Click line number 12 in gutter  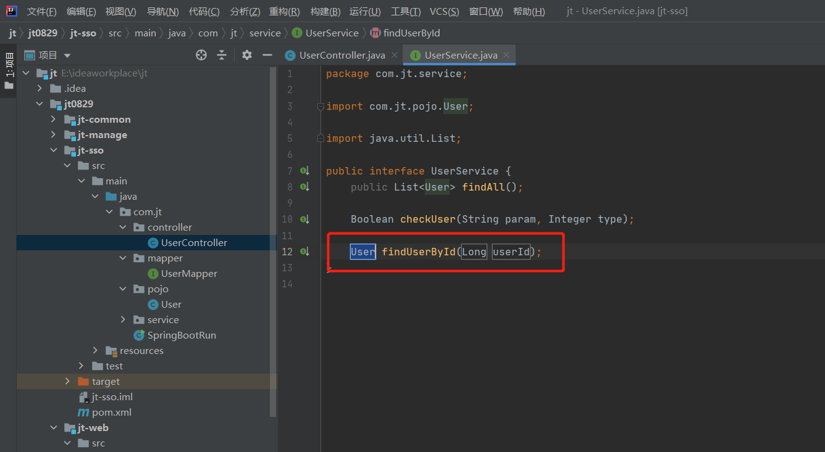coord(287,252)
